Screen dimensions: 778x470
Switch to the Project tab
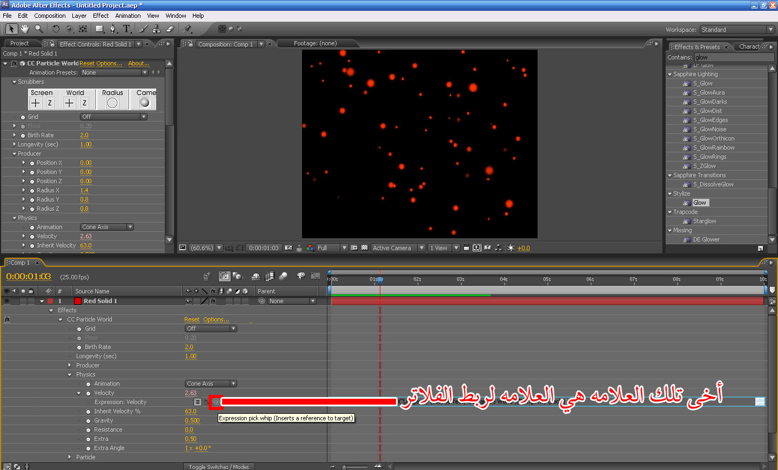(x=19, y=43)
